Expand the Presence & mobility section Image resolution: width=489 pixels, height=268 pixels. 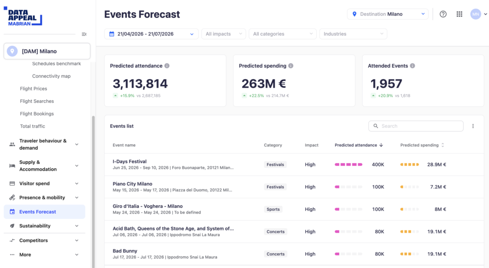77,197
